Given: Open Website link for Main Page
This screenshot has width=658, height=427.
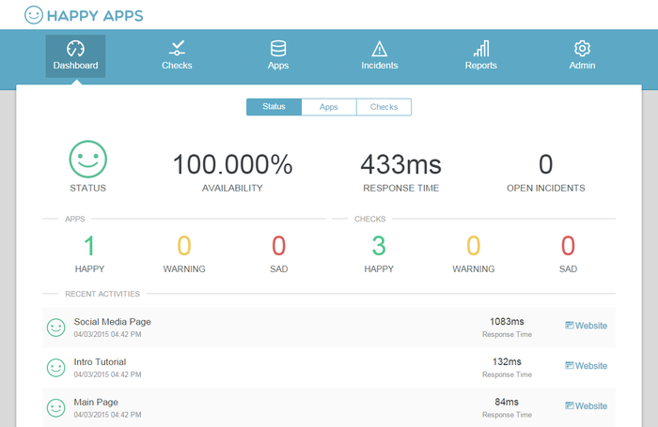Looking at the screenshot, I should click(x=586, y=406).
